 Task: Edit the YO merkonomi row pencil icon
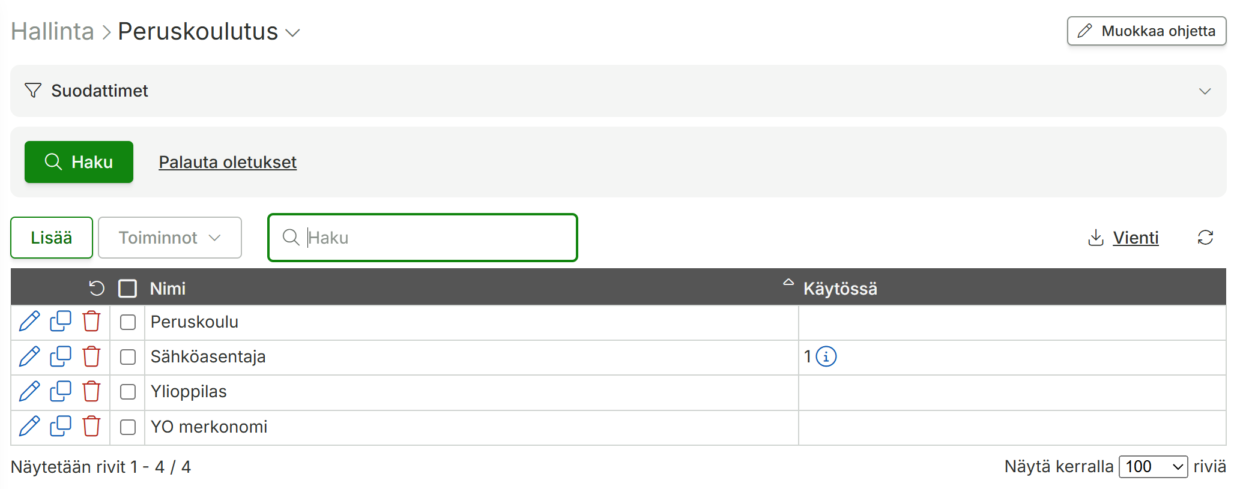tap(29, 427)
